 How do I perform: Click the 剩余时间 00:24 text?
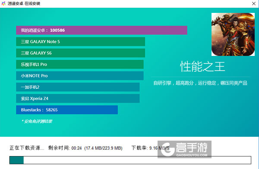coord(65,148)
